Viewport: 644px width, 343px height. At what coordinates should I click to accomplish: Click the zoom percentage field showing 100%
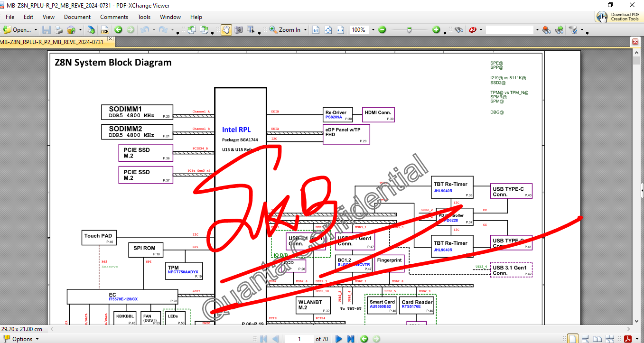click(359, 30)
